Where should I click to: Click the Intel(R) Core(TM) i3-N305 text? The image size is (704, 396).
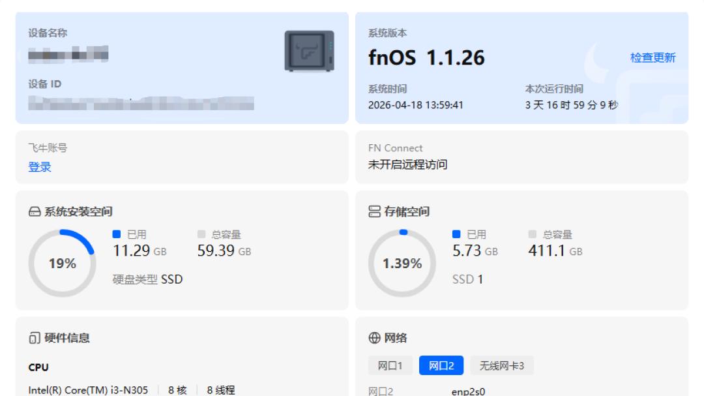point(88,390)
